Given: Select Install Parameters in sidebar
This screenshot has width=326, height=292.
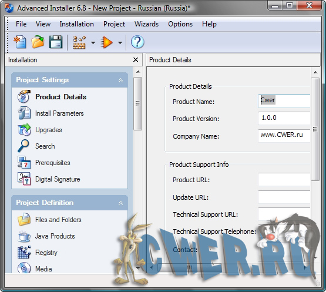Looking at the screenshot, I should tap(59, 113).
